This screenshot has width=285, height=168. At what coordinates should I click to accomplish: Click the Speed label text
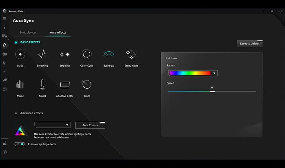point(170,83)
